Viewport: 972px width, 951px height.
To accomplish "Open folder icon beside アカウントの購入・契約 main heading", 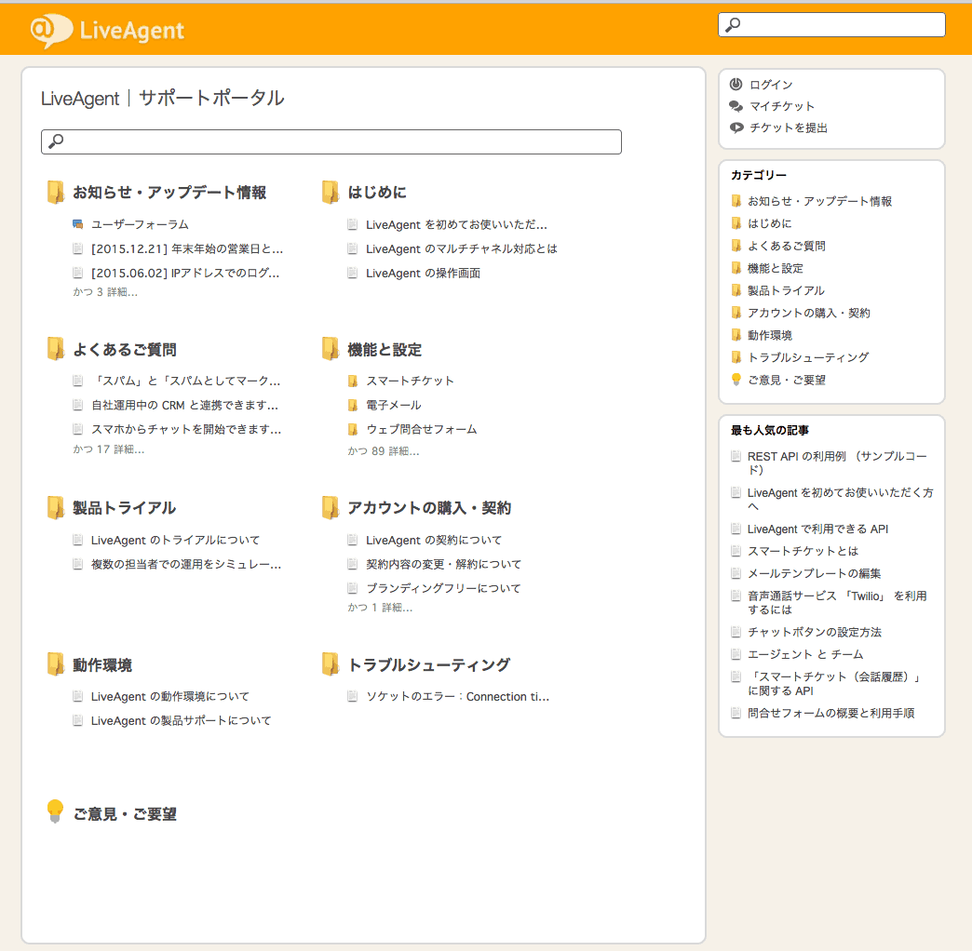I will (331, 507).
